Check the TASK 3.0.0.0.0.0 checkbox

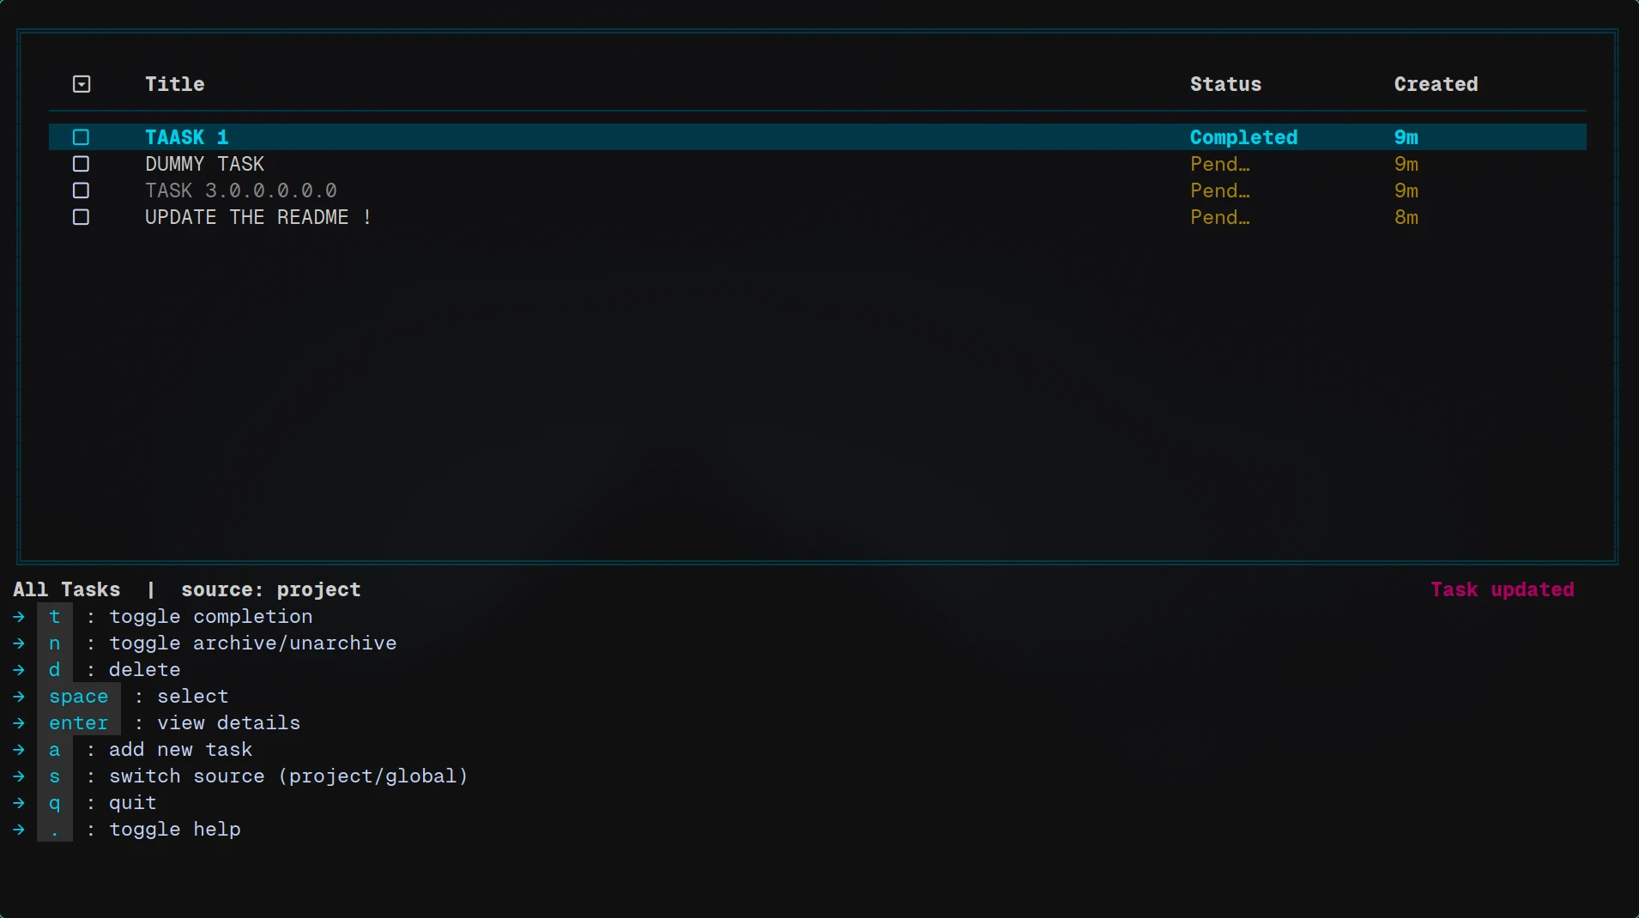[x=81, y=190]
